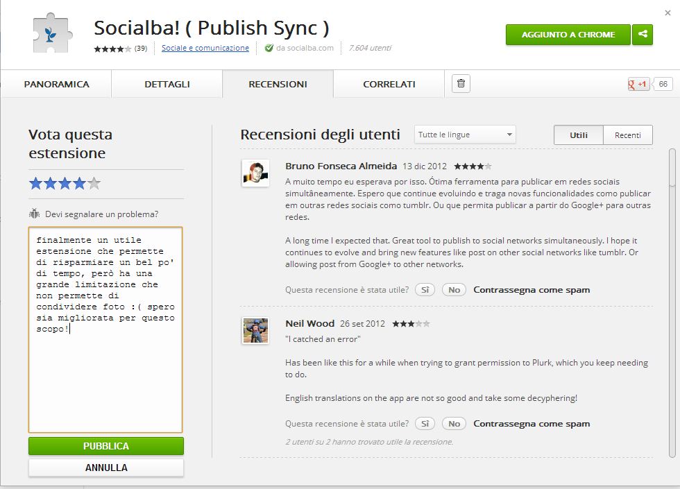Click the Recensioni degli utenti heading
The width and height of the screenshot is (680, 489).
pos(320,135)
